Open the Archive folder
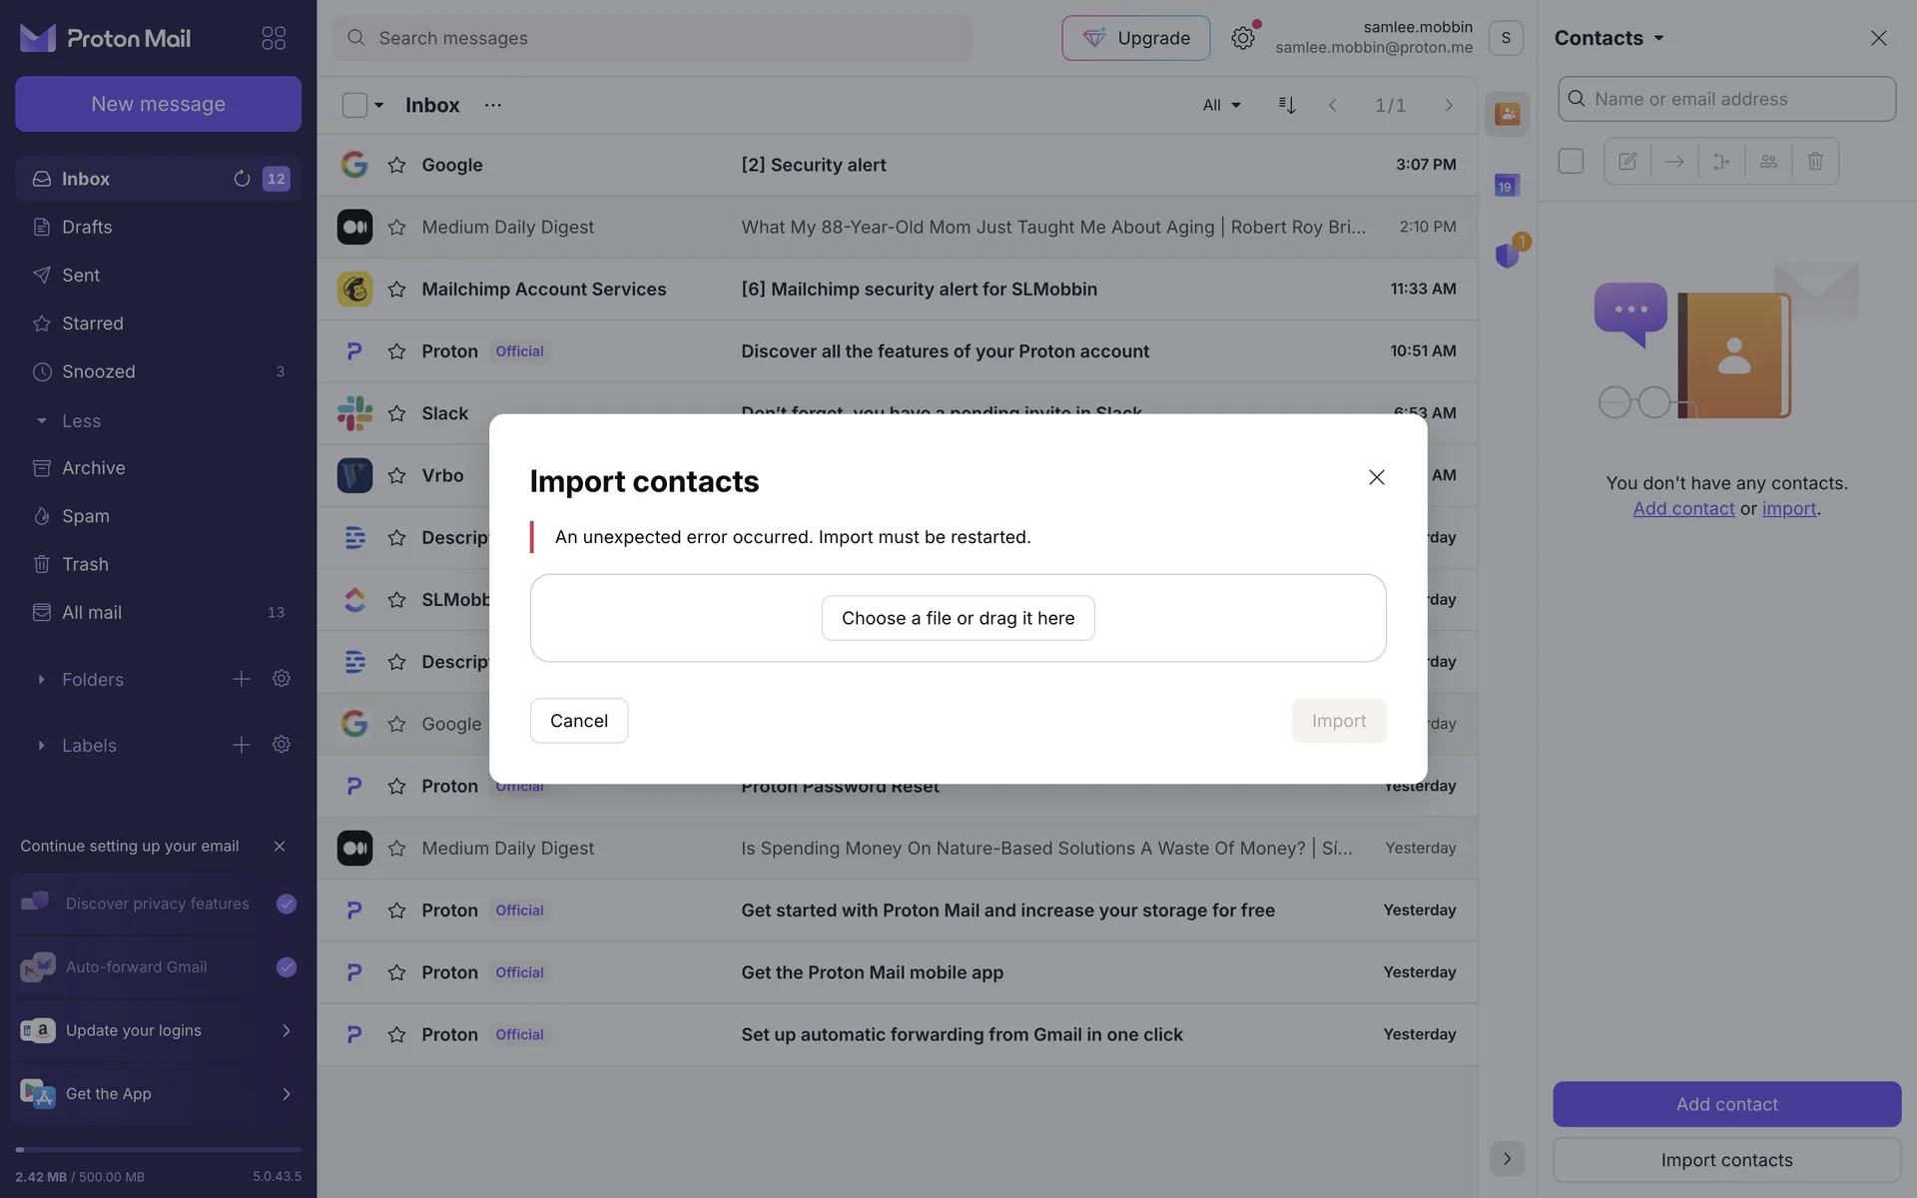The height and width of the screenshot is (1198, 1917). (93, 468)
